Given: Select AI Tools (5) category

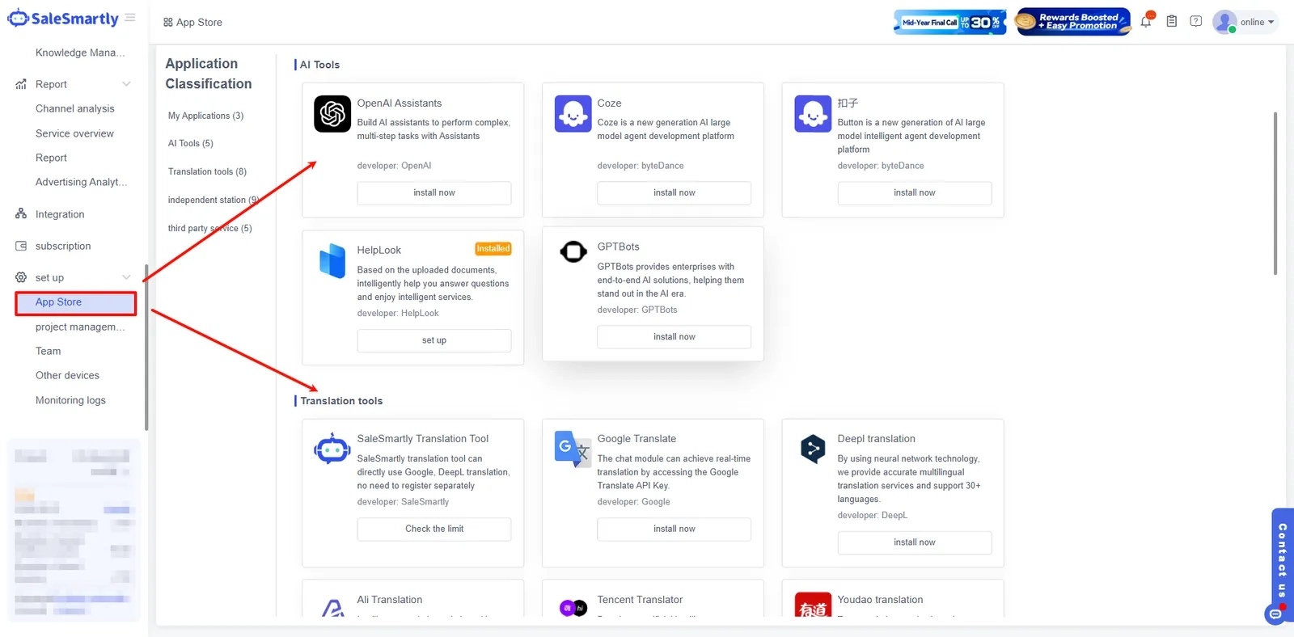Looking at the screenshot, I should coord(191,143).
